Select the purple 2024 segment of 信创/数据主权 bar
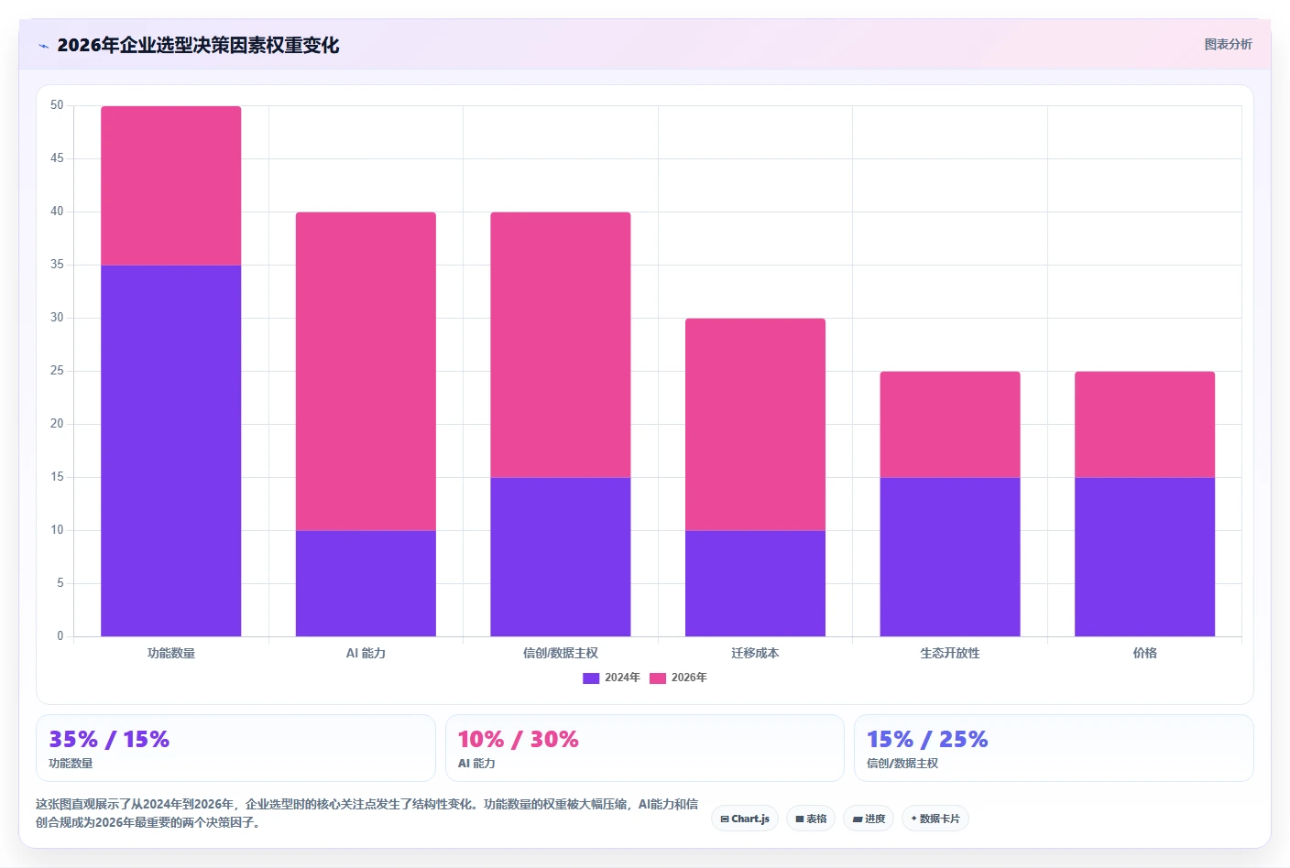This screenshot has height=868, width=1290. [561, 557]
